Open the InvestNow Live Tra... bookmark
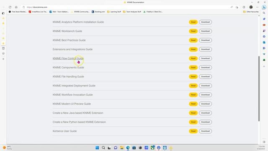 coord(38,12)
